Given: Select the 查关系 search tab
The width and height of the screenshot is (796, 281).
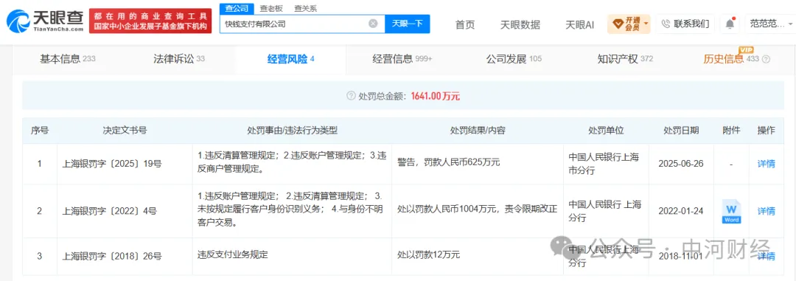Looking at the screenshot, I should 306,8.
